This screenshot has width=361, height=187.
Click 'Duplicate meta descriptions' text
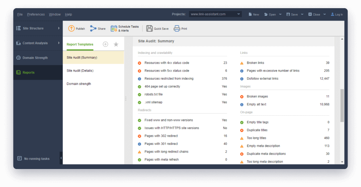tap(266, 154)
